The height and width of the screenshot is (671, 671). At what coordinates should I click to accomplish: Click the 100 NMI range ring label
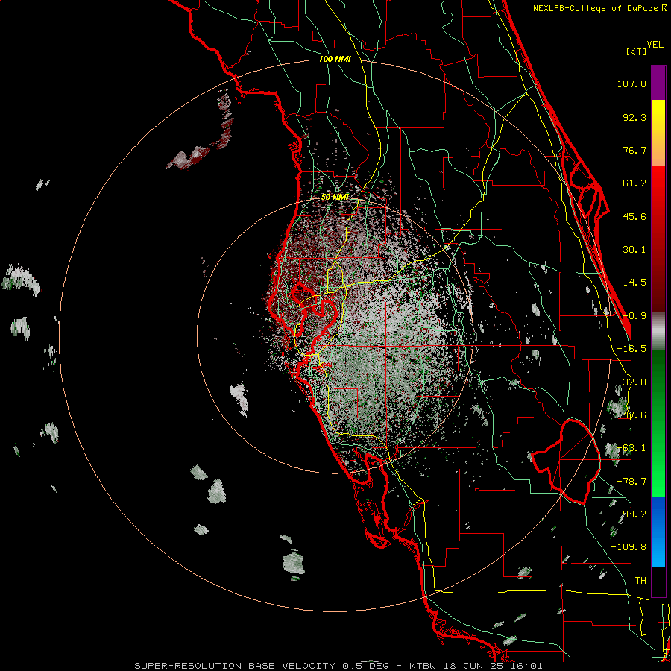(335, 59)
